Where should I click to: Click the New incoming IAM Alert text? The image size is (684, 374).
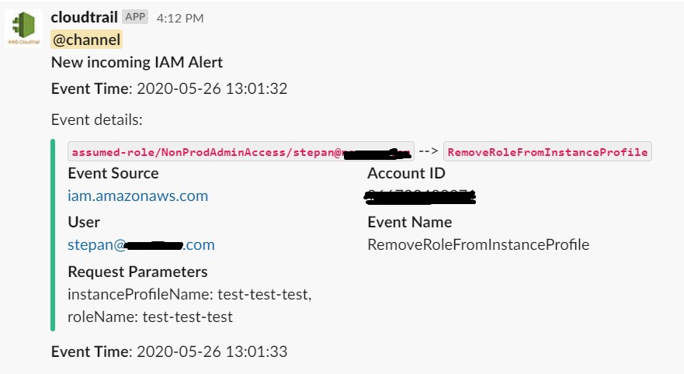(137, 62)
